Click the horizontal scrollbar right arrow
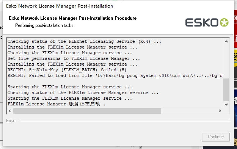237x149 pixels. [x=220, y=111]
